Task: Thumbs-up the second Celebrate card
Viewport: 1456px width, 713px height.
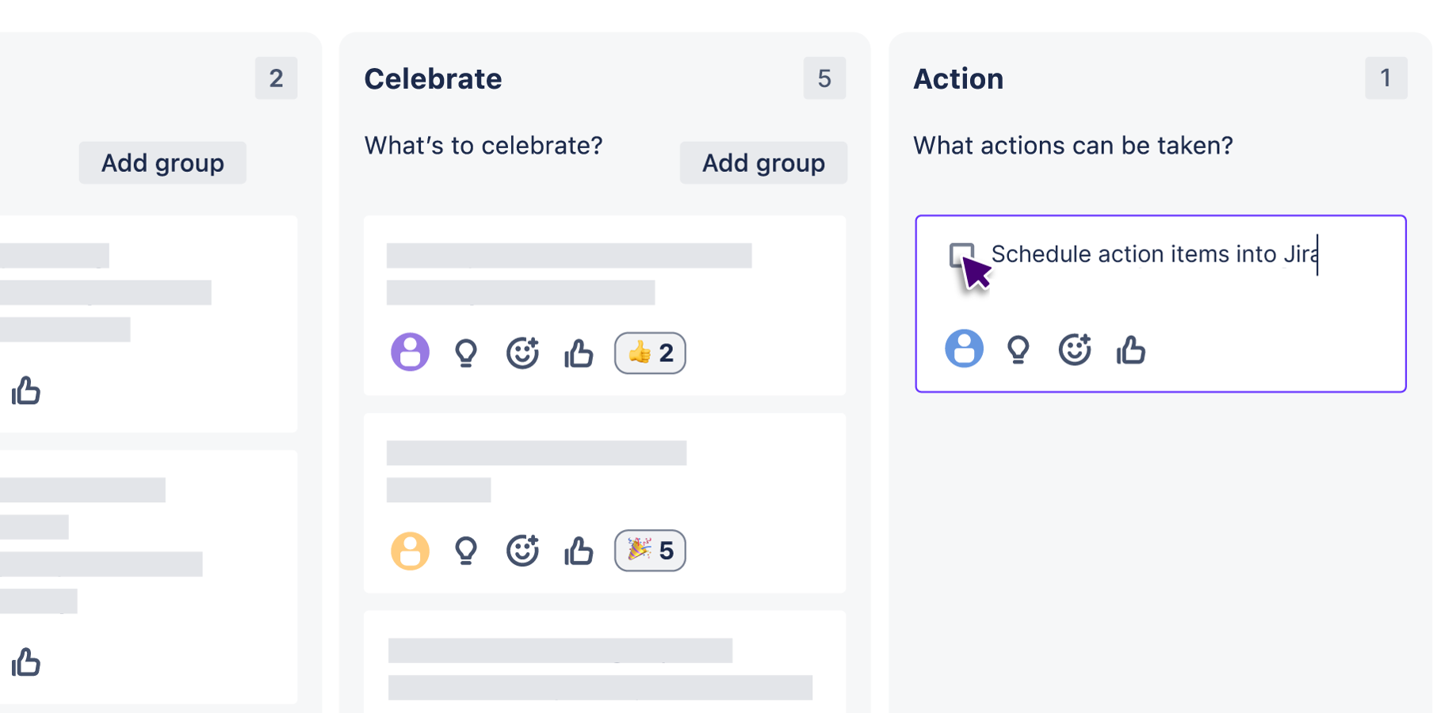Action: tap(579, 551)
